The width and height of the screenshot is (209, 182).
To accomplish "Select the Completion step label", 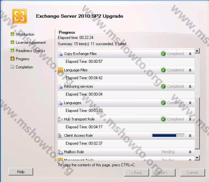I will pyautogui.click(x=24, y=67).
